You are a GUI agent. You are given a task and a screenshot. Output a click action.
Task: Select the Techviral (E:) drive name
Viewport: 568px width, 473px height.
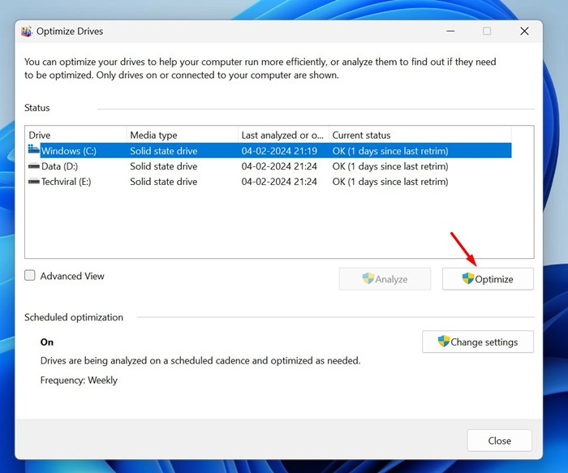click(x=66, y=182)
